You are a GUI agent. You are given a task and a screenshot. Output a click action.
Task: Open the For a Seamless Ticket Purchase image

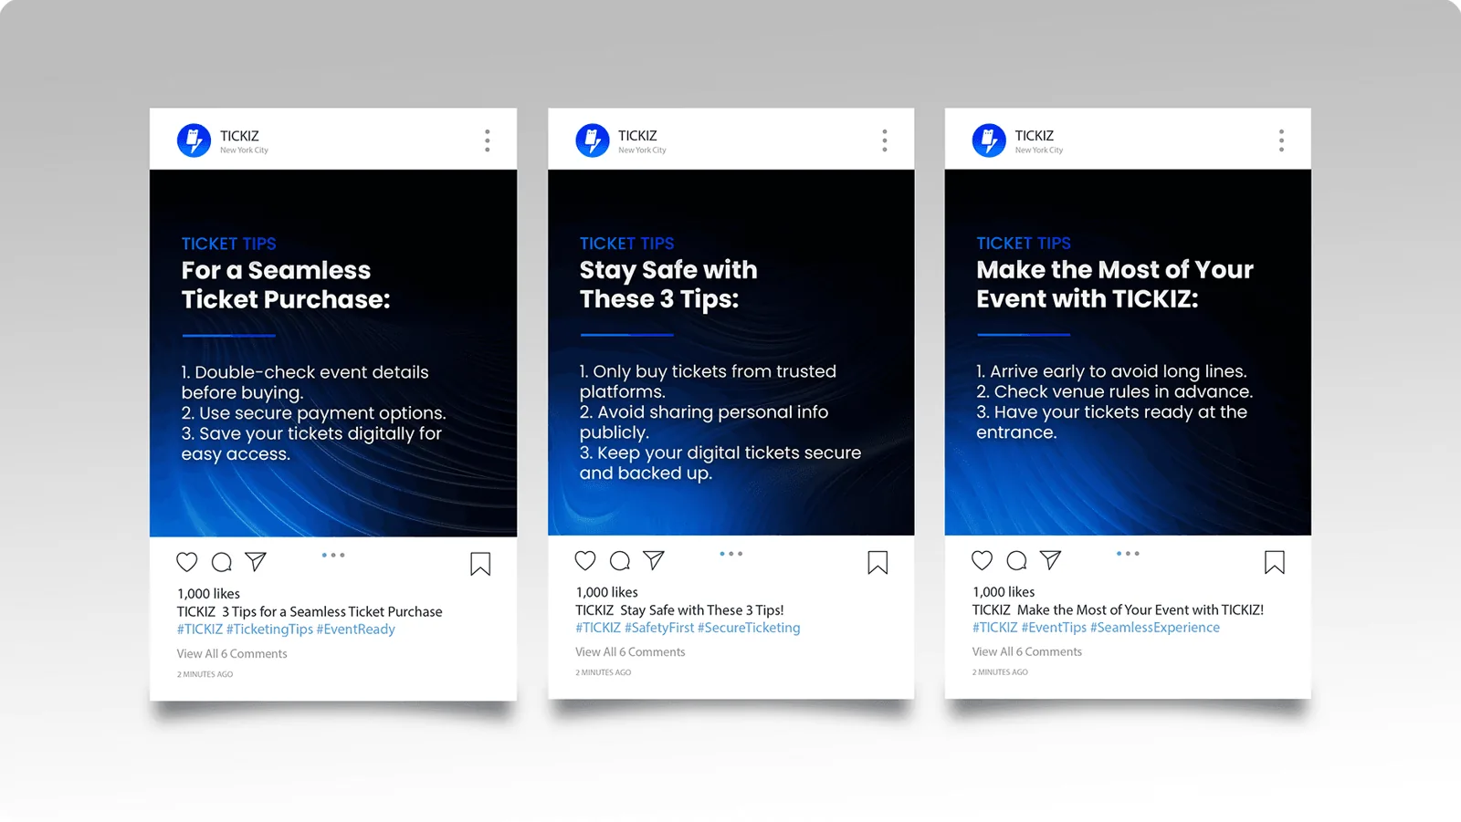333,353
